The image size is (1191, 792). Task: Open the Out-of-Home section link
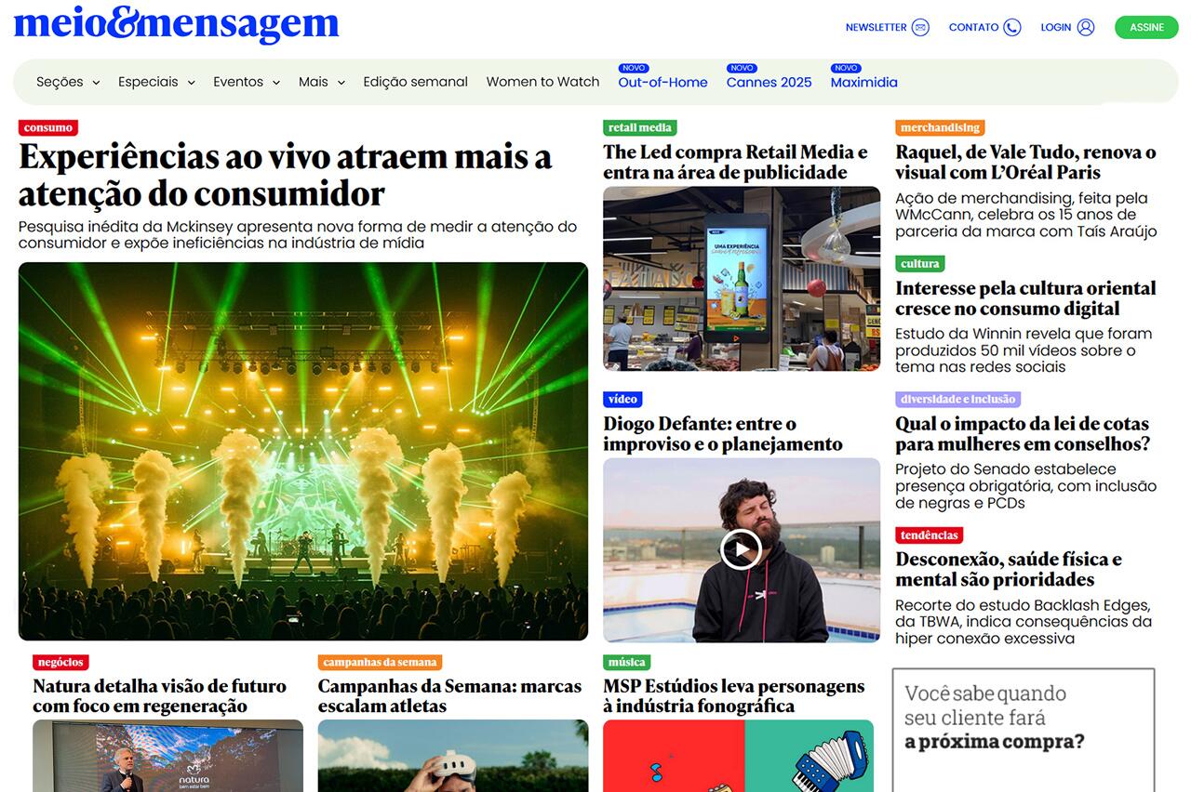click(x=662, y=82)
